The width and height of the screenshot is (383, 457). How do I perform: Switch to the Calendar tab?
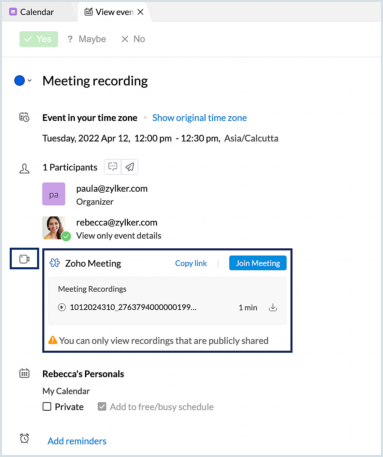coord(37,12)
